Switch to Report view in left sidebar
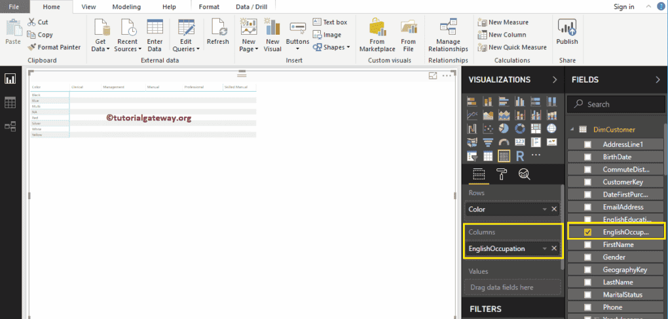Viewport: 668px width, 319px height. 10,79
